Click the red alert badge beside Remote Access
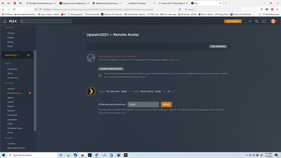This screenshot has height=158, width=281. point(30,93)
